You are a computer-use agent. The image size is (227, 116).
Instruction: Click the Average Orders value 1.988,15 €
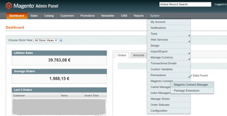(59, 79)
